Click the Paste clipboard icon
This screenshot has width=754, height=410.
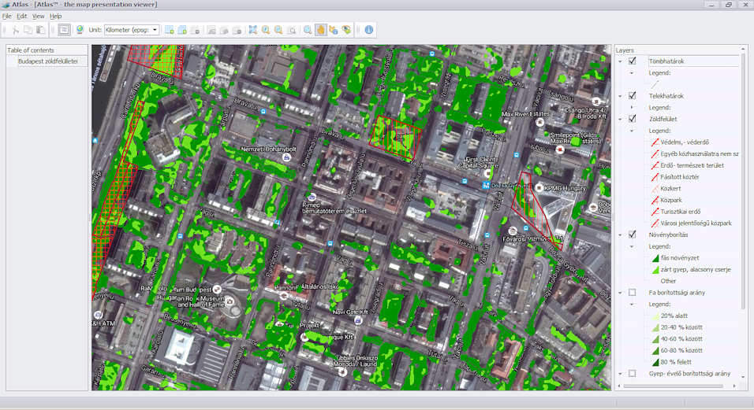tap(40, 30)
